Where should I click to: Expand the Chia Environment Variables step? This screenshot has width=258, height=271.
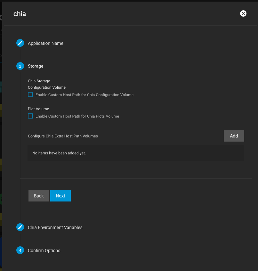point(55,227)
